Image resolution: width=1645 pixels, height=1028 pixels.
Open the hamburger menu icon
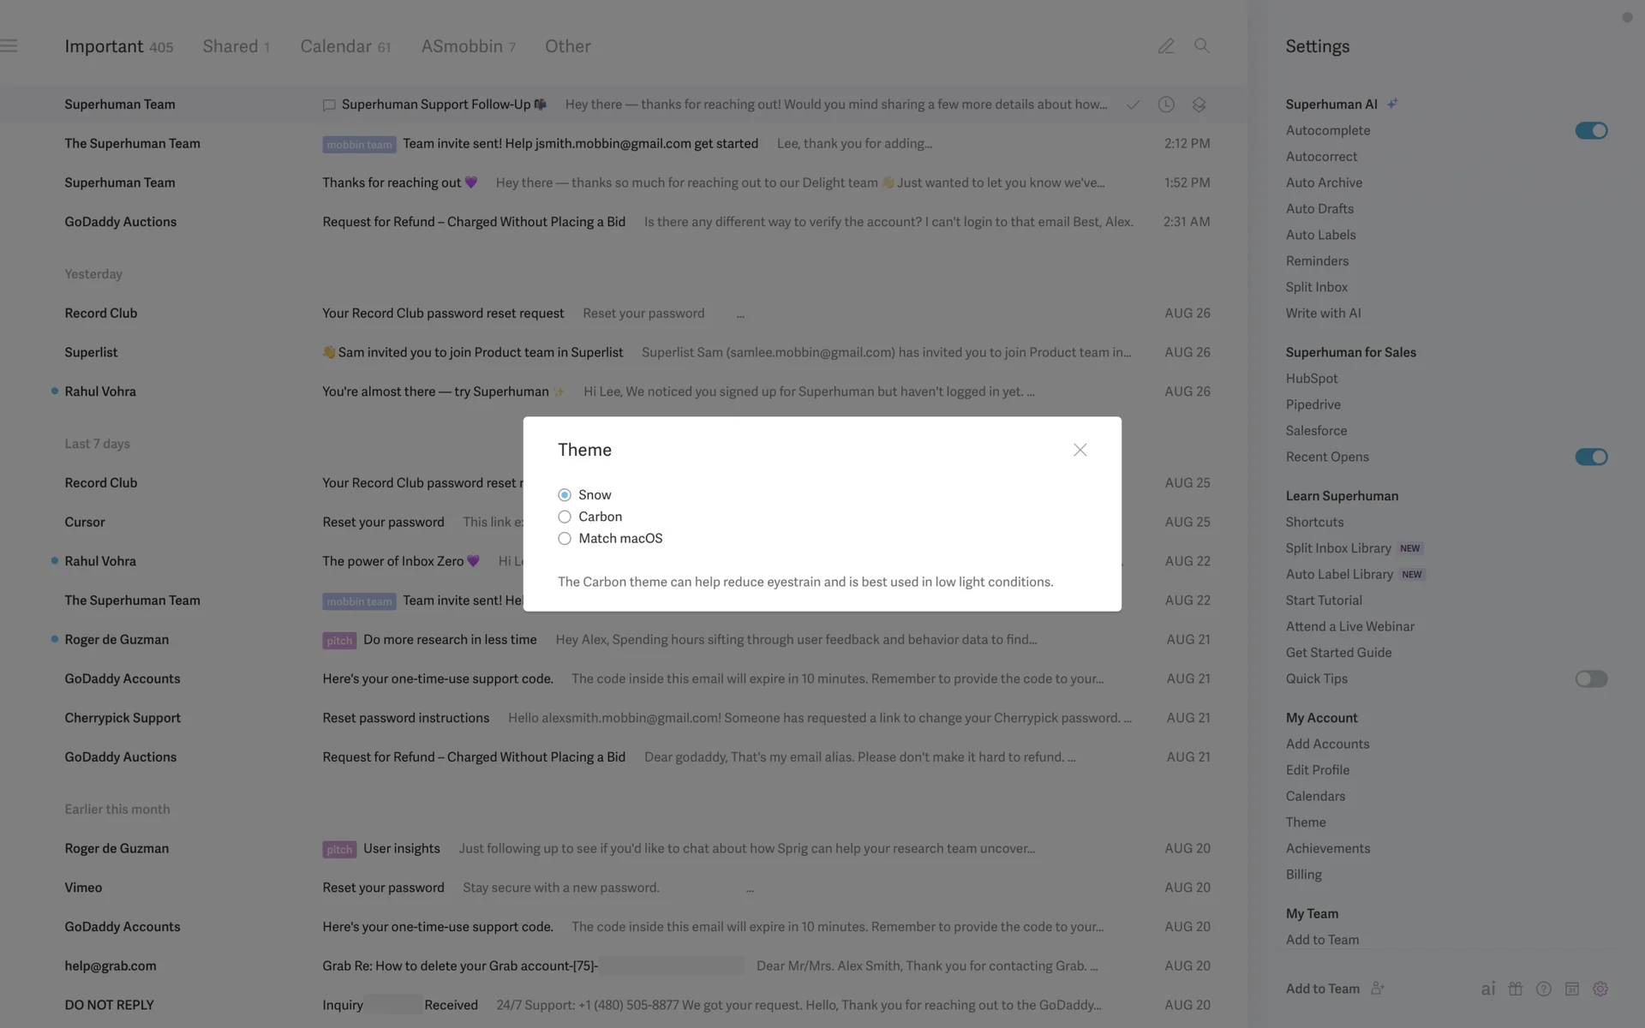[x=9, y=46]
